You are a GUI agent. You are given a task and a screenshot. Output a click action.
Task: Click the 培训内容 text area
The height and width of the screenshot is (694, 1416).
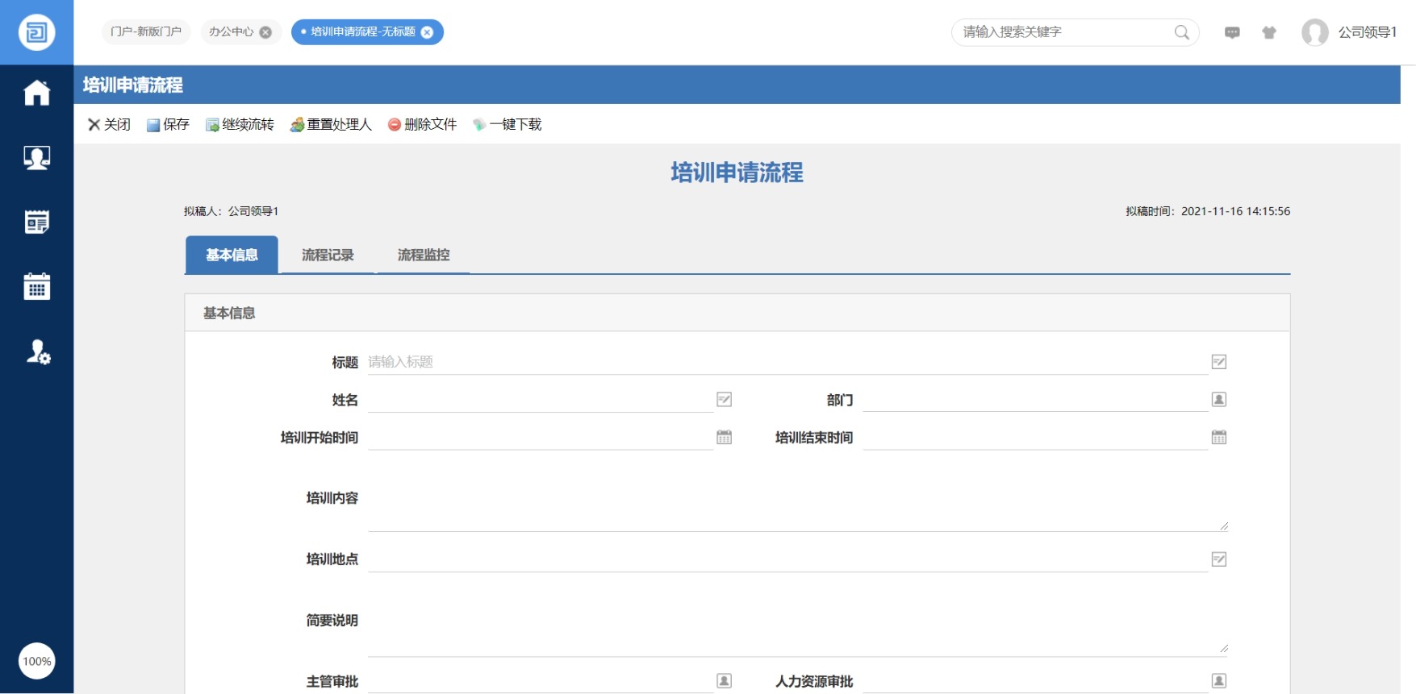pos(798,498)
